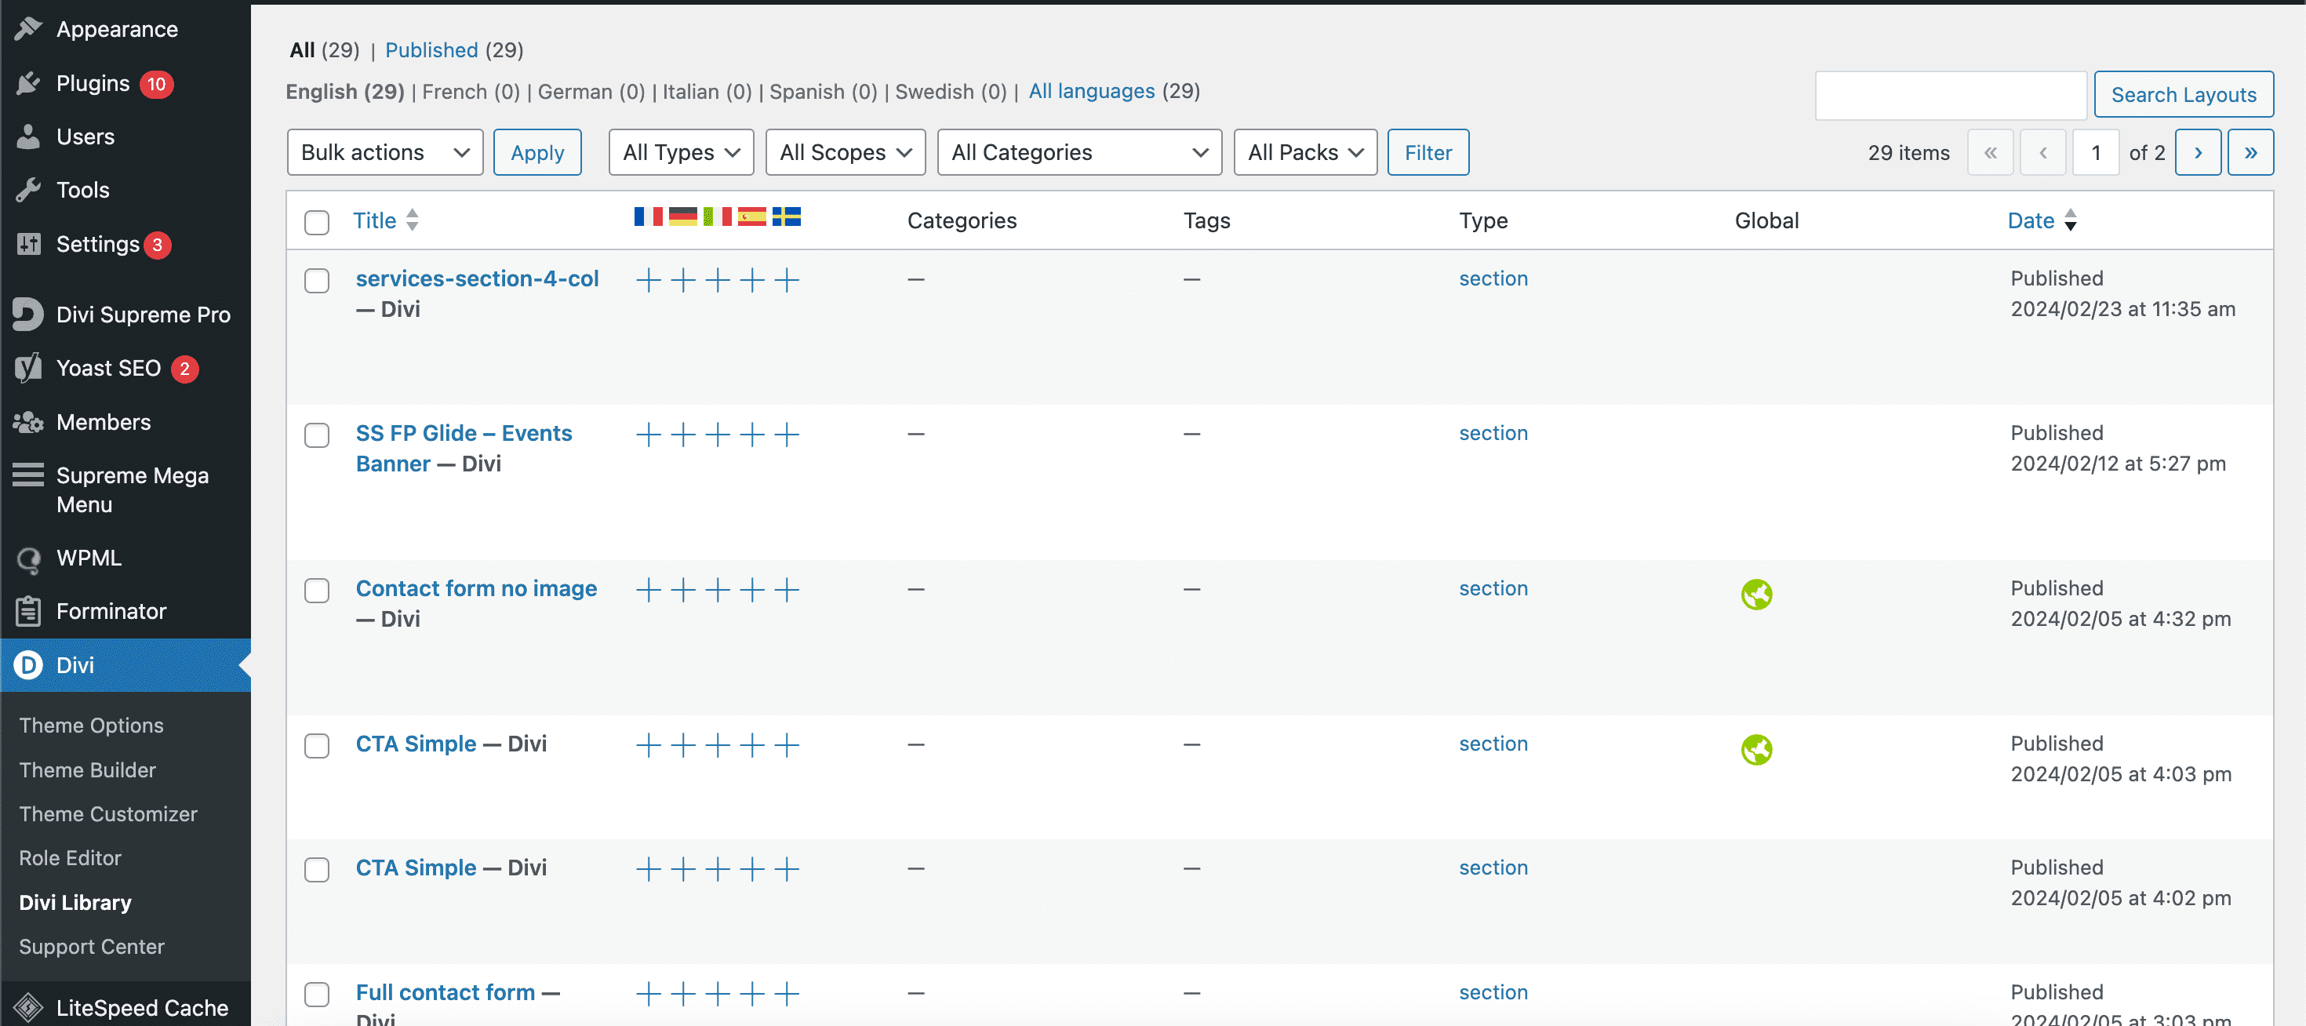Check the SS FP Glide Events Banner checkbox
The image size is (2306, 1026).
pyautogui.click(x=317, y=435)
